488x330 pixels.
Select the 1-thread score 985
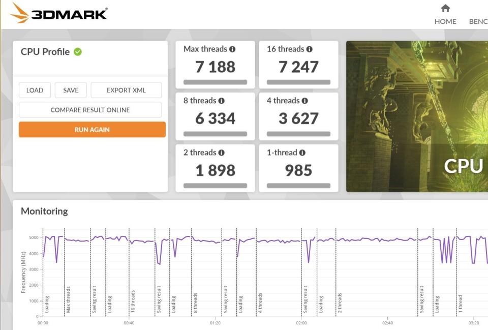[x=298, y=171]
